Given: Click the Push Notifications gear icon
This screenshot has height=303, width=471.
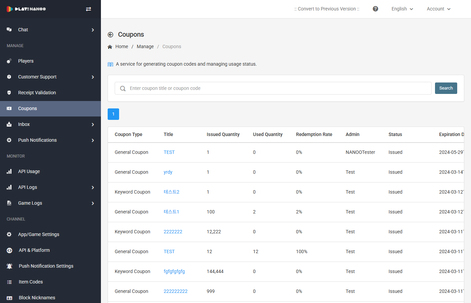Looking at the screenshot, I should point(9,140).
